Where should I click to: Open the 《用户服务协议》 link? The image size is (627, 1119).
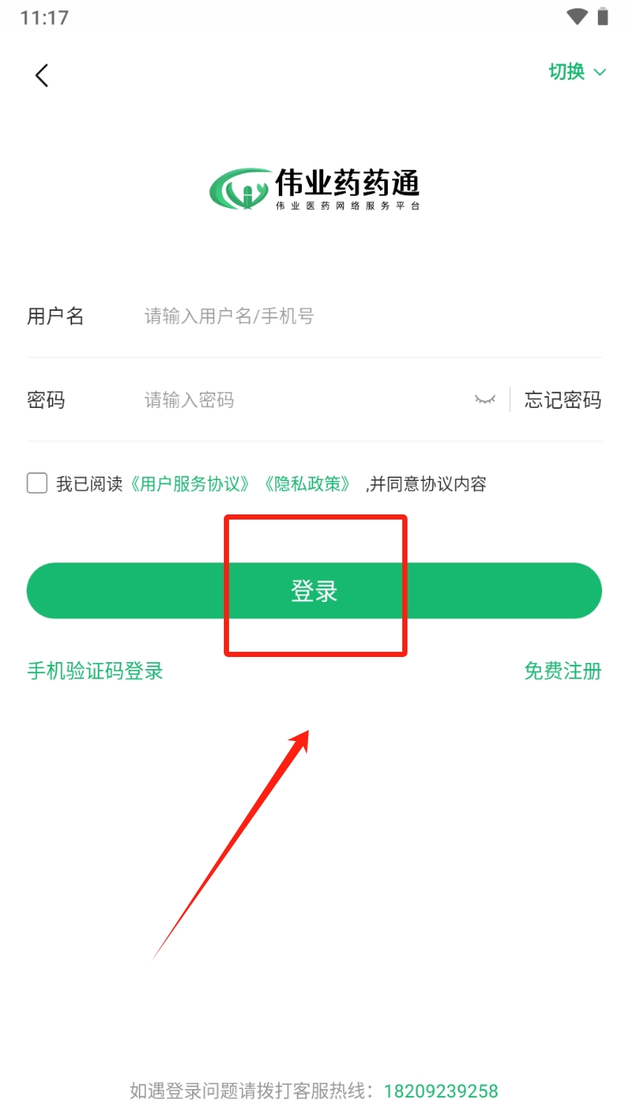coord(191,483)
